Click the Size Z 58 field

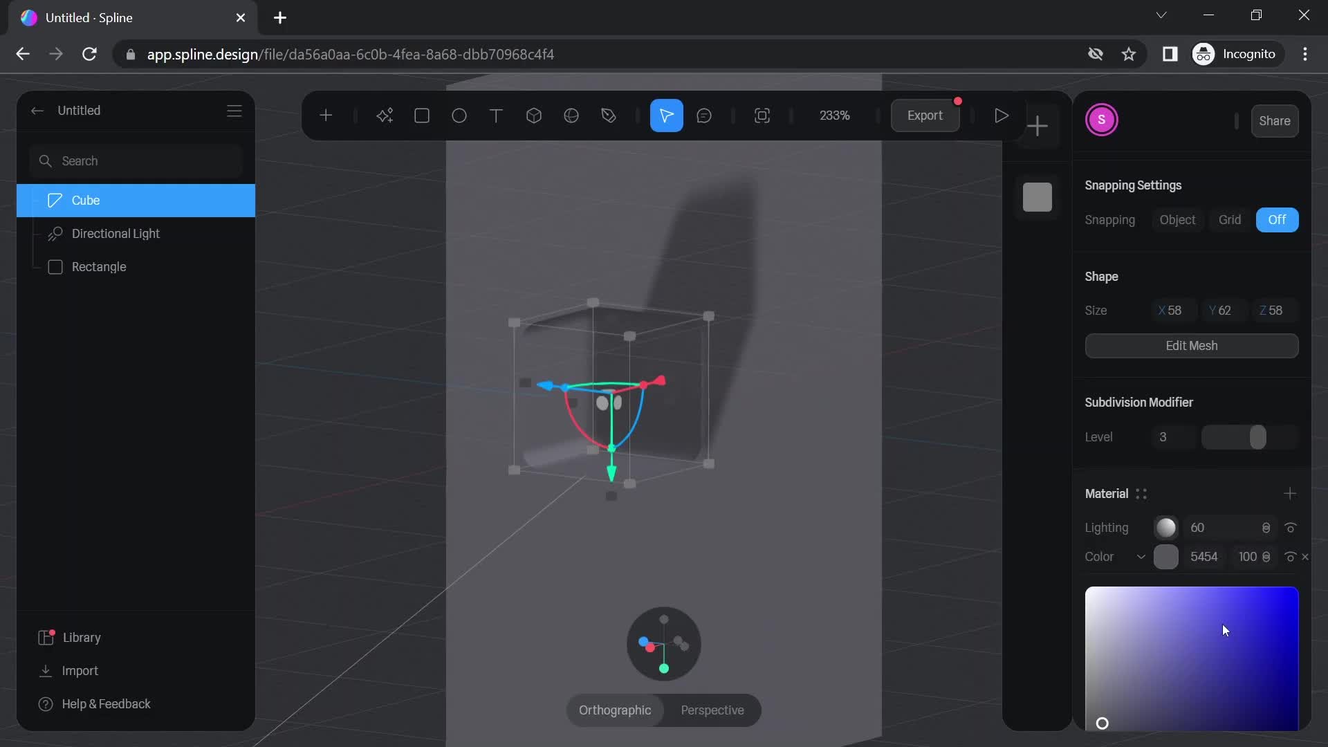tap(1275, 311)
